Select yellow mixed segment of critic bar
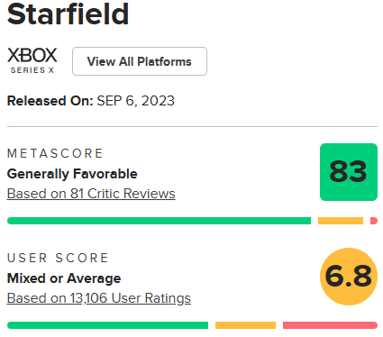 [x=341, y=221]
